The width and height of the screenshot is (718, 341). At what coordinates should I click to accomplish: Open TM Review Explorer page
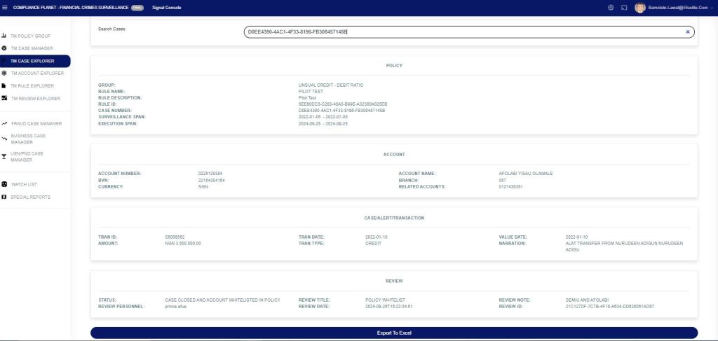point(37,98)
